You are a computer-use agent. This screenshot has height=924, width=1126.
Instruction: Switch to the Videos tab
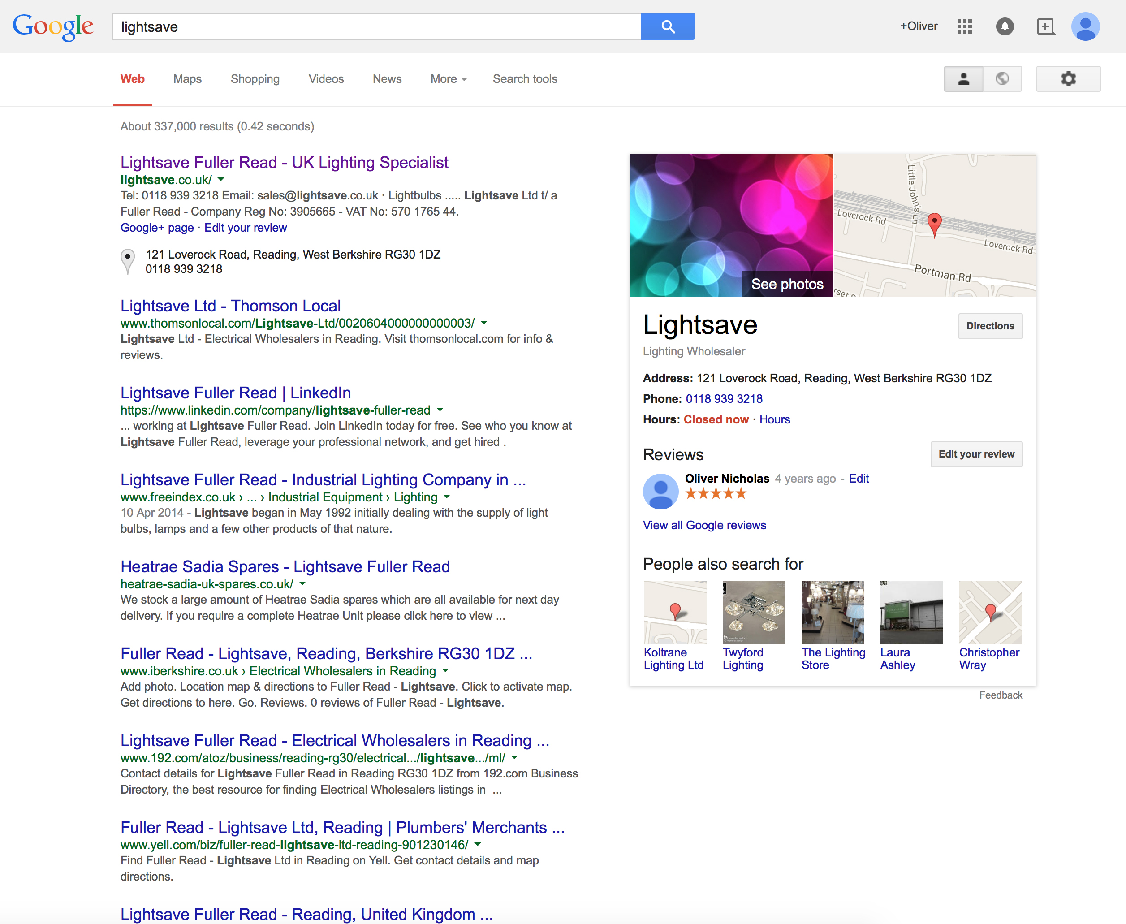point(326,79)
